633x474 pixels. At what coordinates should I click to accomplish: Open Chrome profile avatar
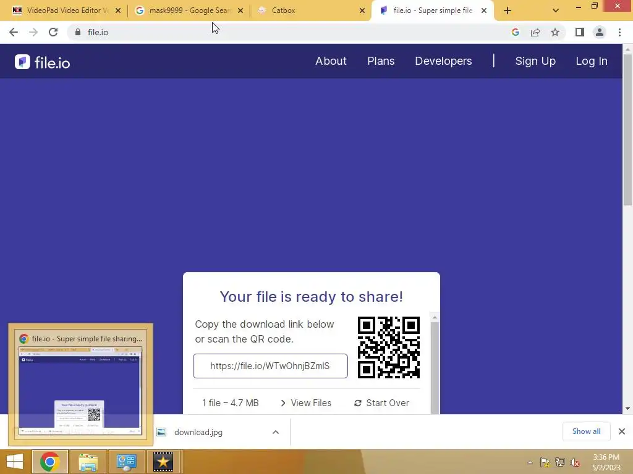point(600,32)
